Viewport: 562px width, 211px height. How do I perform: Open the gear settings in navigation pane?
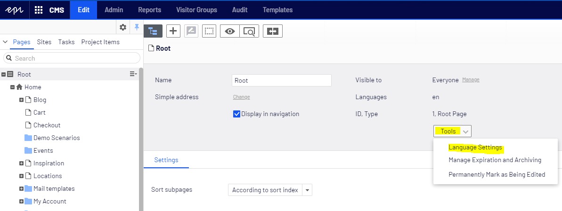(x=123, y=27)
